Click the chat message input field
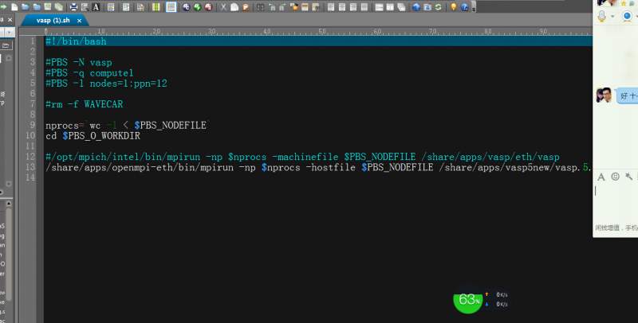Image resolution: width=638 pixels, height=323 pixels. [616, 203]
